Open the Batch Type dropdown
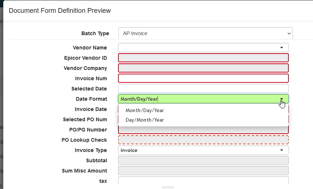This screenshot has width=313, height=189. 289,33
